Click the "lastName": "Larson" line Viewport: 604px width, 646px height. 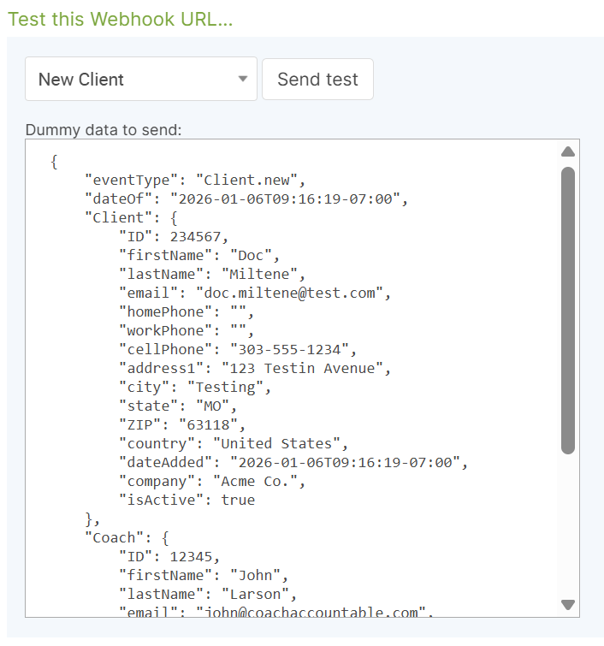[208, 594]
